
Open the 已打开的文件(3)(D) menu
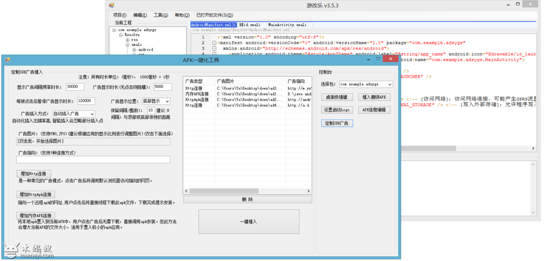(215, 15)
